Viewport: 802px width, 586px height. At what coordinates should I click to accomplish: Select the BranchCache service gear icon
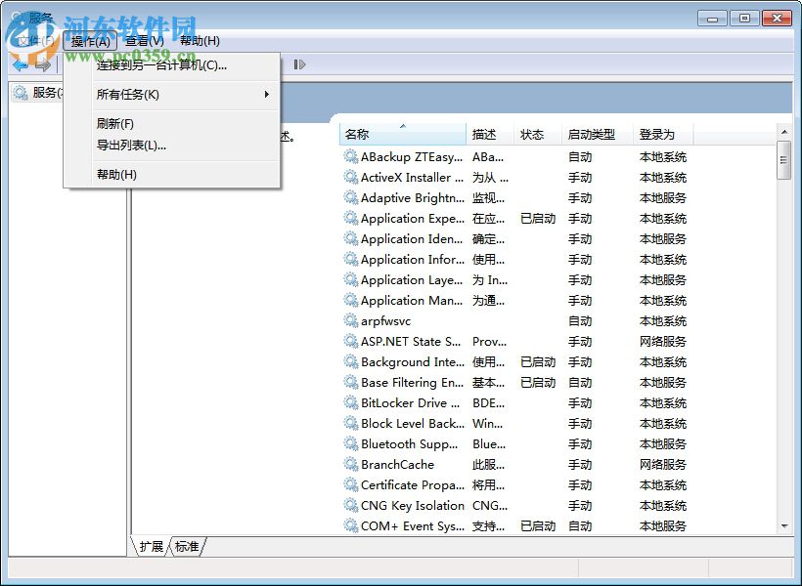click(x=349, y=465)
